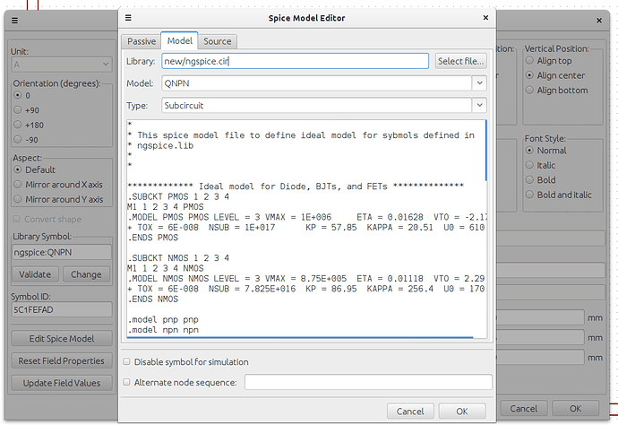
Task: Open the Spice Model Editor hamburger menu
Action: click(x=128, y=18)
